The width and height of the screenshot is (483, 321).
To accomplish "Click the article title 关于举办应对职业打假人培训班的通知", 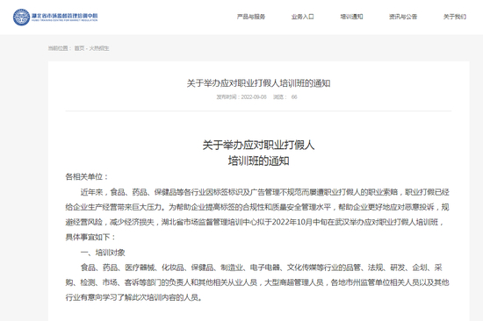I will [x=258, y=83].
